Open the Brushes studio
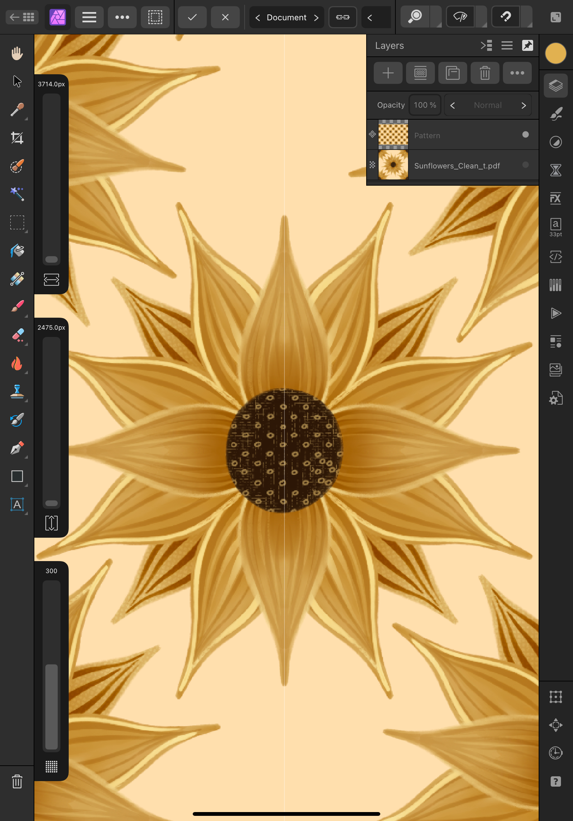Image resolution: width=573 pixels, height=821 pixels. point(555,114)
